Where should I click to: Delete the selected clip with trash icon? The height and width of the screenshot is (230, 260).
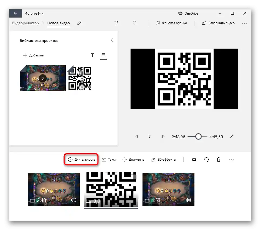(x=219, y=160)
